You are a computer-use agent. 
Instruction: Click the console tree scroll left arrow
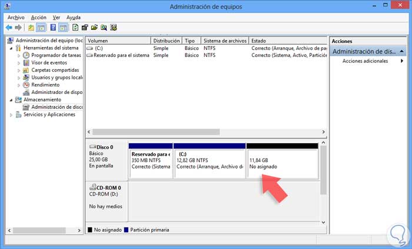point(9,230)
